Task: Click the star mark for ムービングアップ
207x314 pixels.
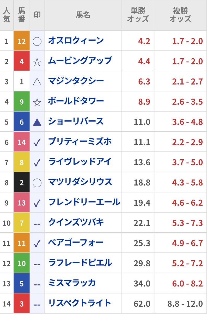Action: (37, 62)
